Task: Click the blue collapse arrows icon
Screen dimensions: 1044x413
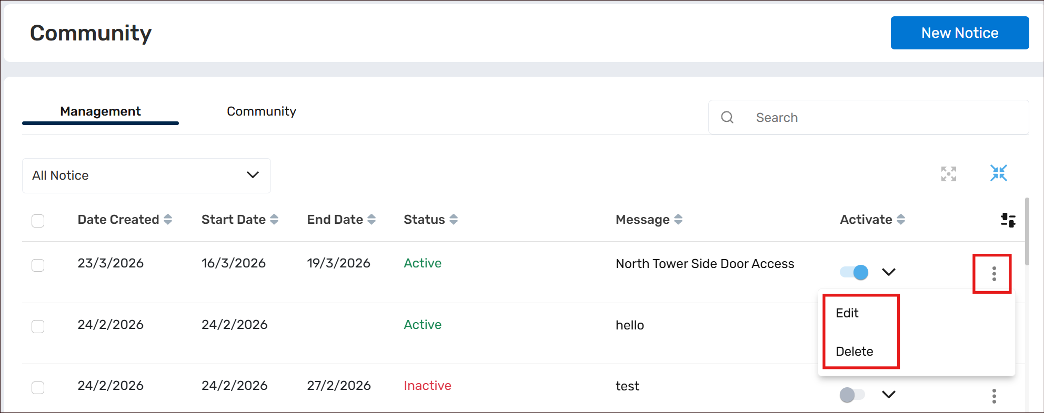Action: (998, 173)
